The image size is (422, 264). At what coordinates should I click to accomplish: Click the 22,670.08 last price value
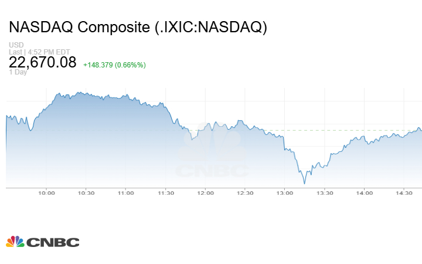pos(42,62)
